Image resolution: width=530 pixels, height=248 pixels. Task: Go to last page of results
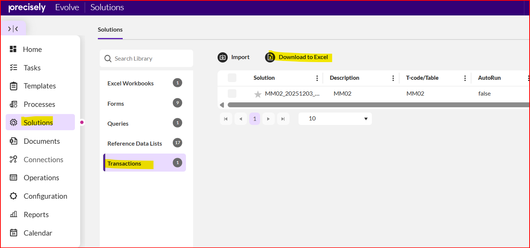click(x=283, y=119)
